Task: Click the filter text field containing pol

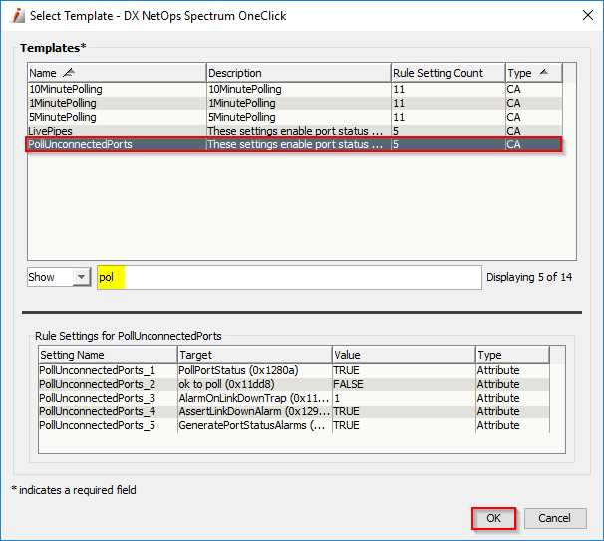Action: (289, 277)
